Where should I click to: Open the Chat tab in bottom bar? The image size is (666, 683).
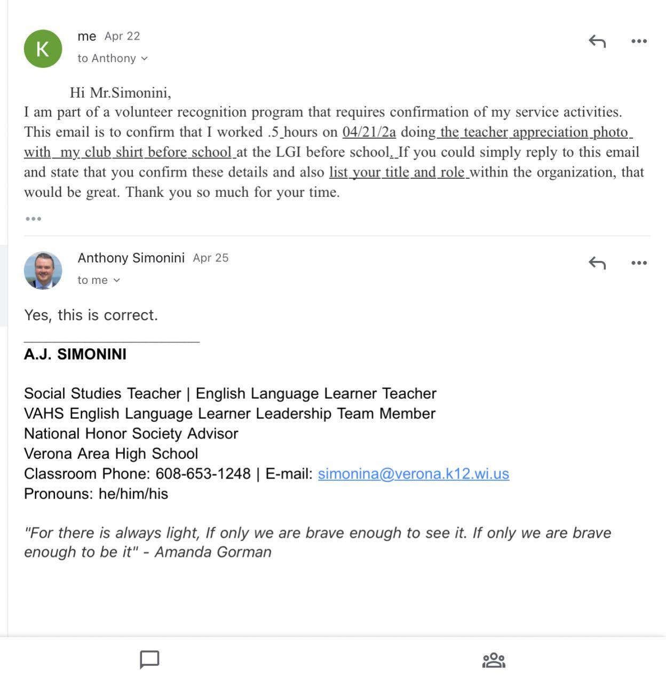pyautogui.click(x=149, y=660)
